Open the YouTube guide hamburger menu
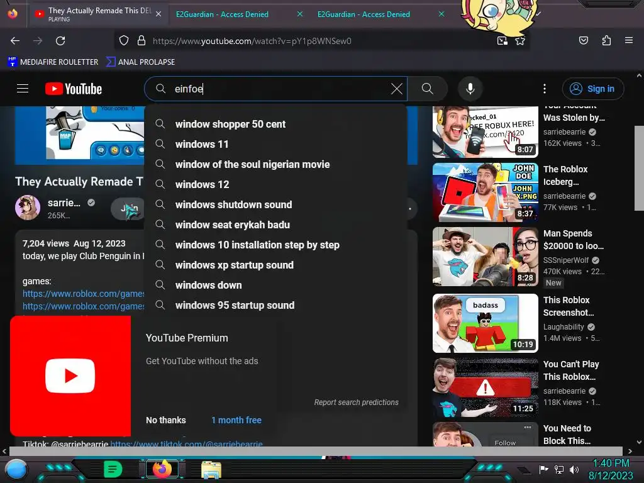The image size is (644, 483). click(23, 89)
